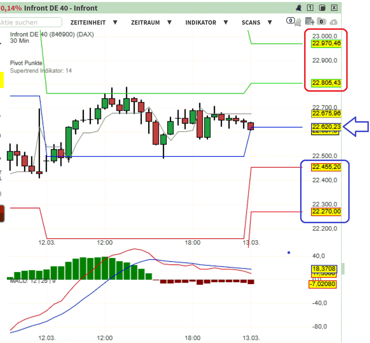
Task: Select the single-window layout icon labeled 1
Action: click(x=310, y=8)
